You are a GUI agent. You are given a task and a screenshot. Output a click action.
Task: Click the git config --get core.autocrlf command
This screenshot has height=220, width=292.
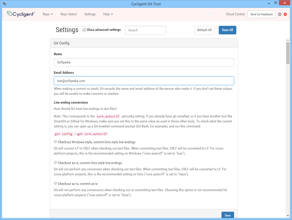click(x=81, y=134)
